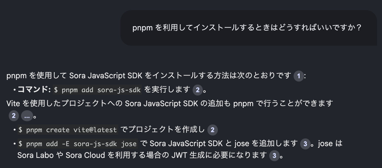Click the sentence starting with "Vite を使用した"

tap(170, 103)
